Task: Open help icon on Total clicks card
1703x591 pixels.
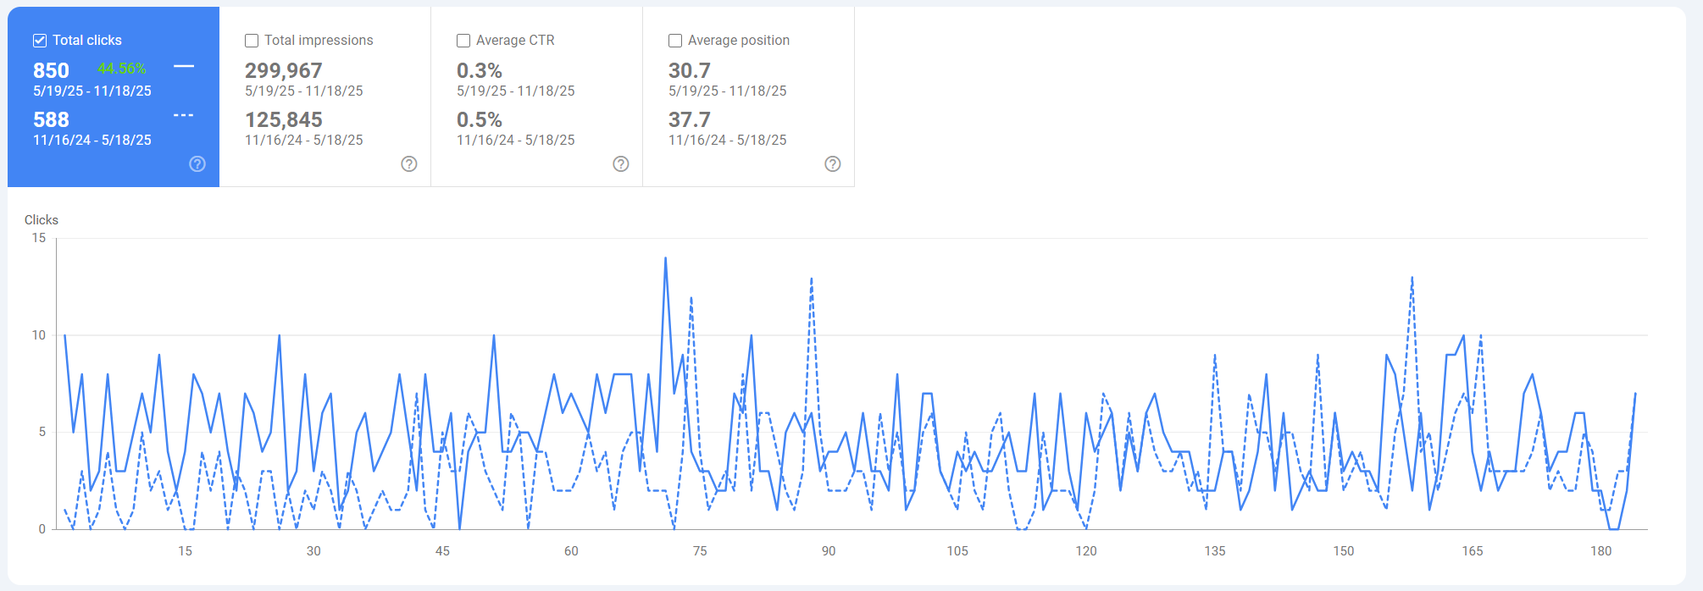Action: point(197,164)
